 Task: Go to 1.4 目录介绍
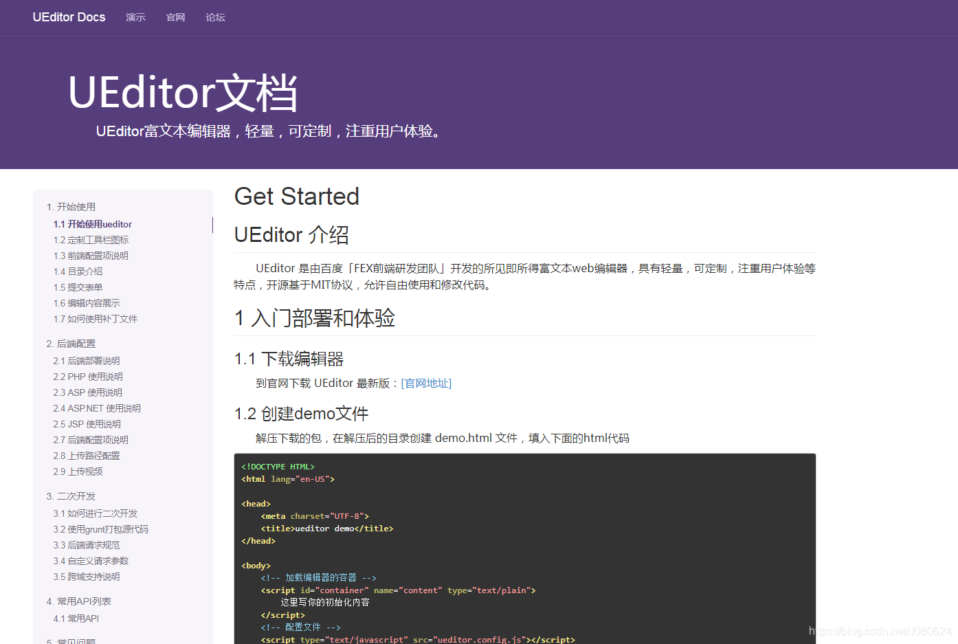click(78, 271)
